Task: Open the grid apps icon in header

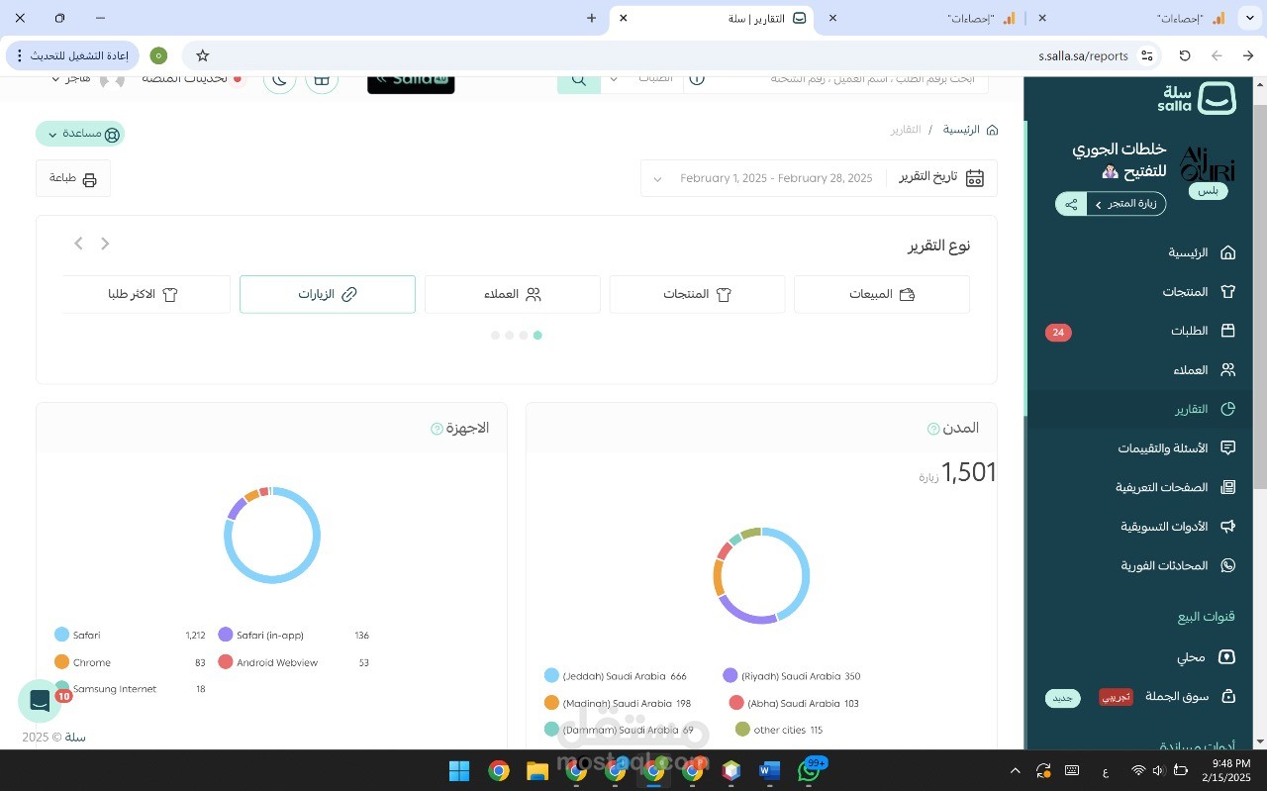Action: 322,80
